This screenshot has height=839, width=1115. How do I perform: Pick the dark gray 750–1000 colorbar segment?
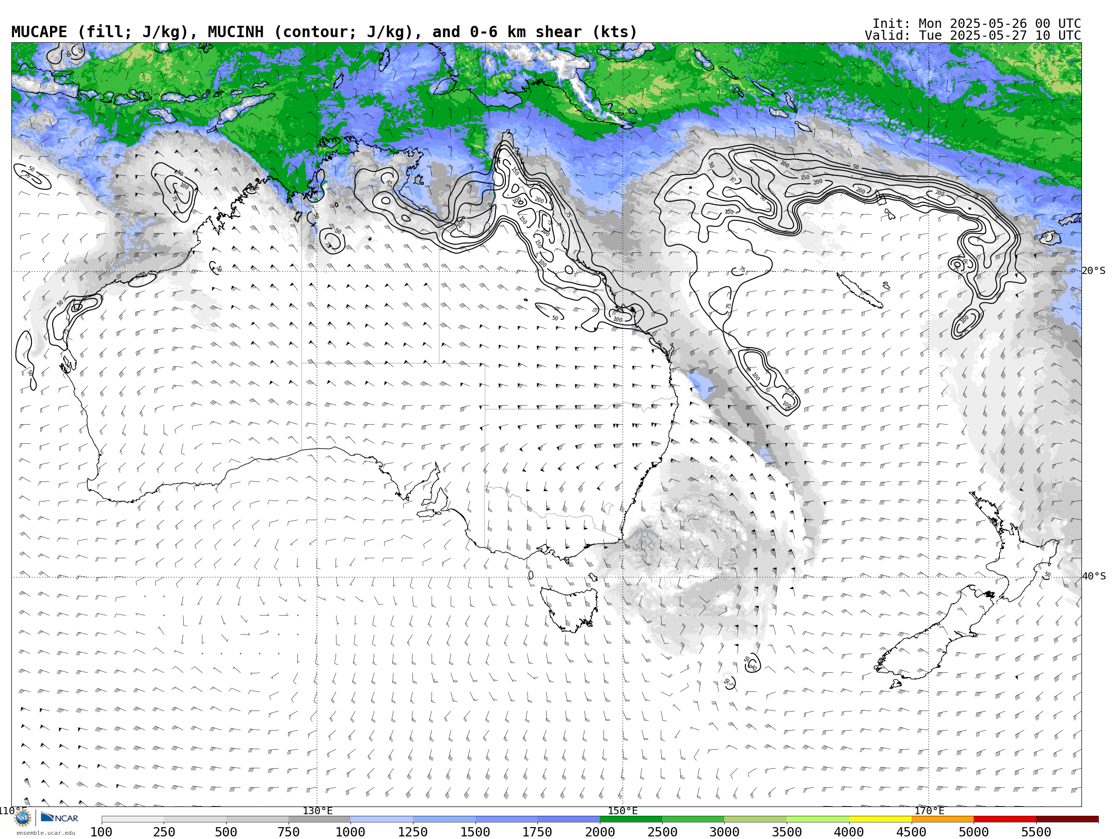tap(320, 819)
